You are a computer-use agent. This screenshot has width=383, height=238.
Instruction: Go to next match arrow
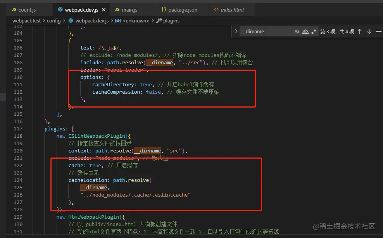click(369, 31)
